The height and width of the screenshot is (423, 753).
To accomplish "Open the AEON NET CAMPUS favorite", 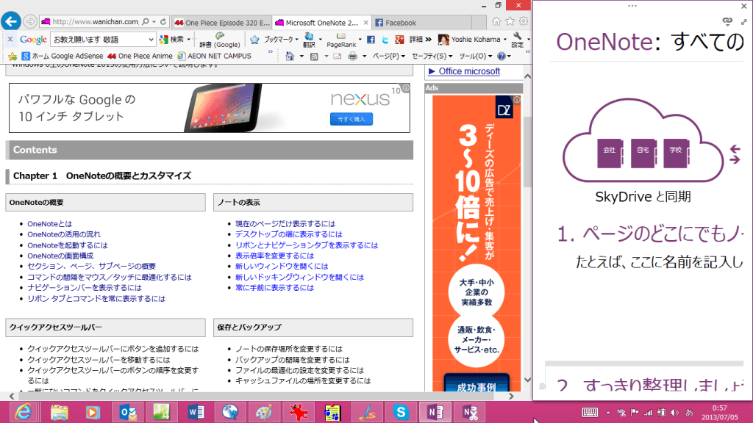I will coord(214,56).
